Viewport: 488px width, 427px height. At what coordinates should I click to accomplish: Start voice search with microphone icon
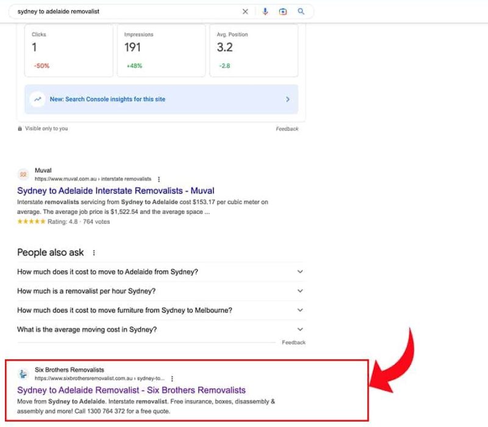coord(265,12)
